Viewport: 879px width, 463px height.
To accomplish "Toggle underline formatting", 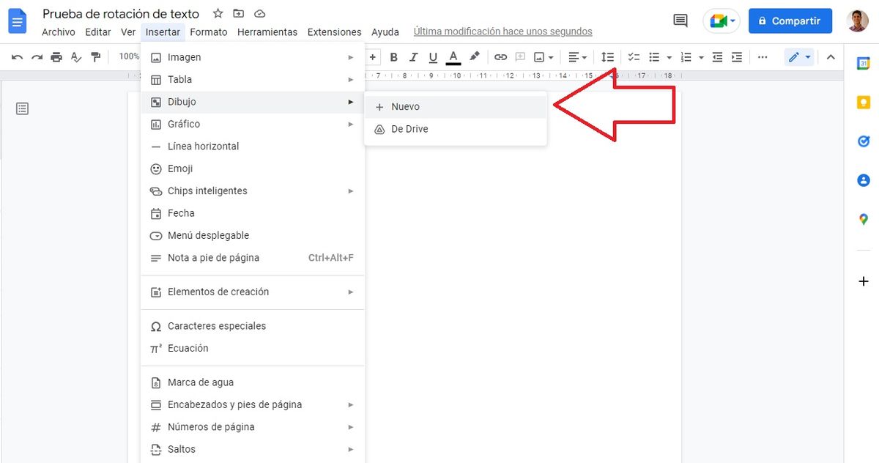I will click(432, 56).
